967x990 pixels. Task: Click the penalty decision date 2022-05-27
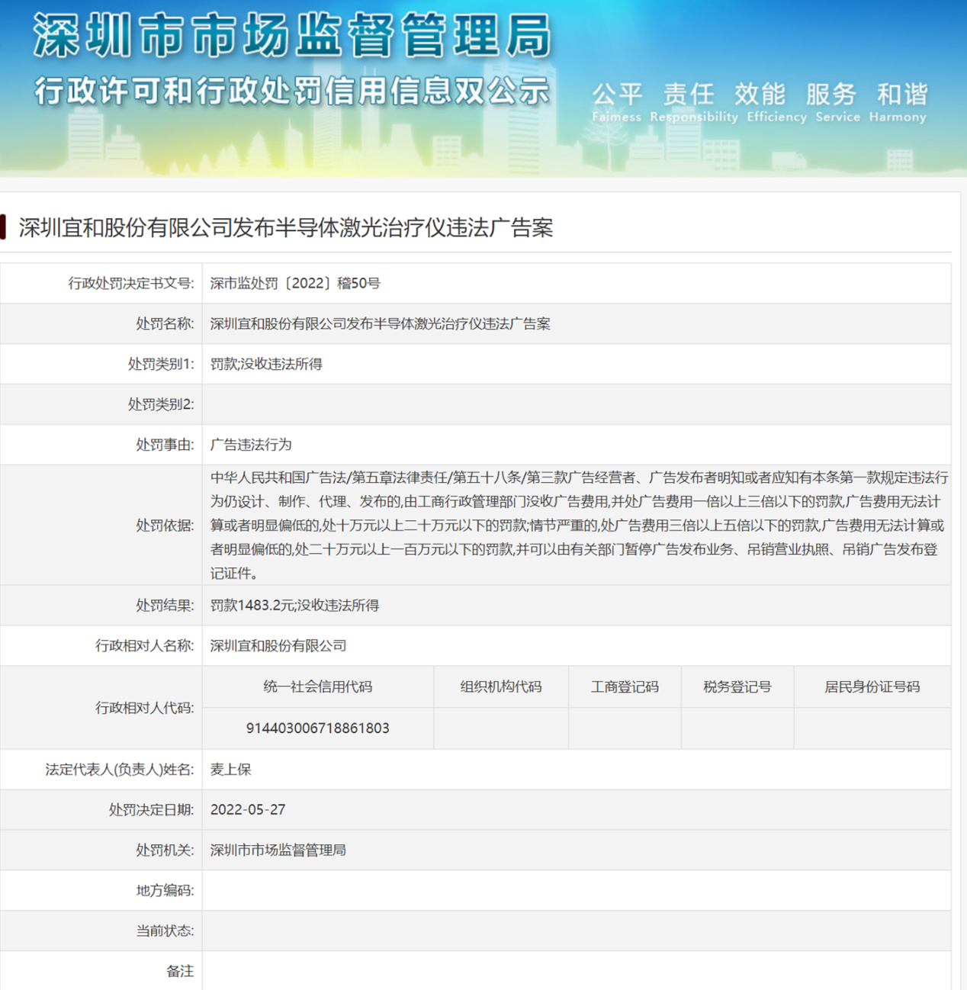pos(248,809)
